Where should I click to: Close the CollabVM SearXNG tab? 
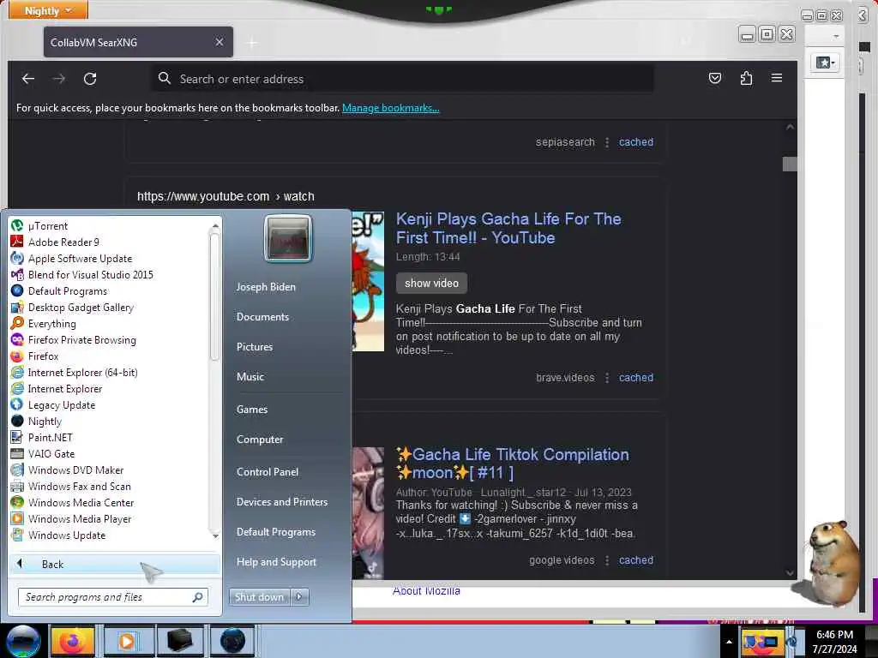219,42
